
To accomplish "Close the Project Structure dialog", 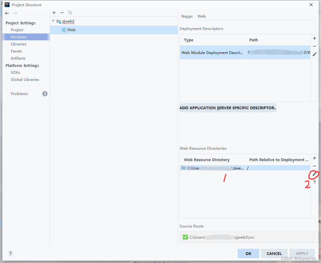I will coord(311,5).
